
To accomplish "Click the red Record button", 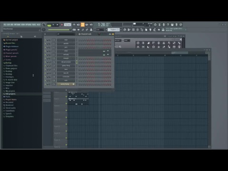I will coord(62,25).
